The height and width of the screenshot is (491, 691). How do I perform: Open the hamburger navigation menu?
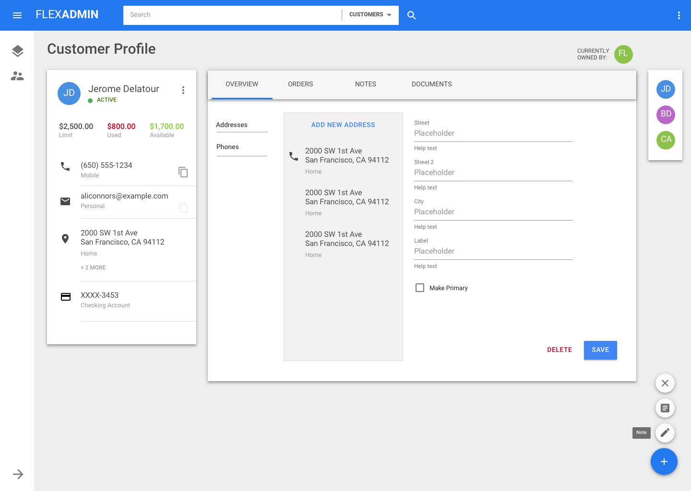[17, 15]
